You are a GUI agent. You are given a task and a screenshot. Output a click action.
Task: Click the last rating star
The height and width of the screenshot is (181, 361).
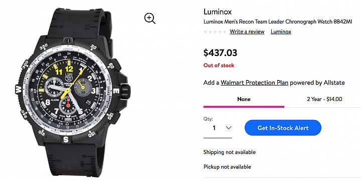[225, 32]
